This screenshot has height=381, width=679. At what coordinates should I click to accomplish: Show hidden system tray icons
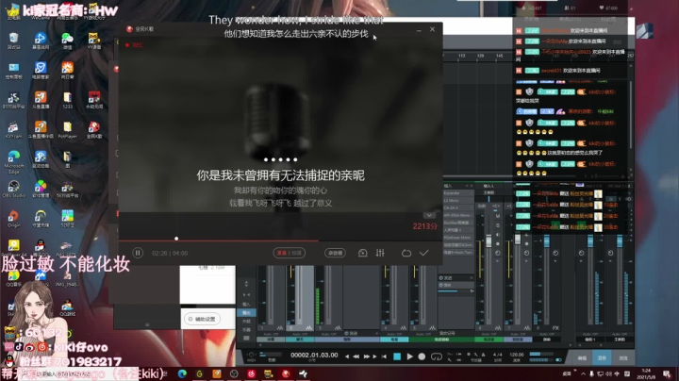(583, 373)
